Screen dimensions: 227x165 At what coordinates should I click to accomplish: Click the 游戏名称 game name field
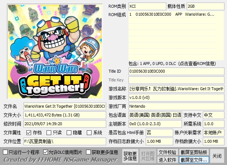tap(176, 89)
